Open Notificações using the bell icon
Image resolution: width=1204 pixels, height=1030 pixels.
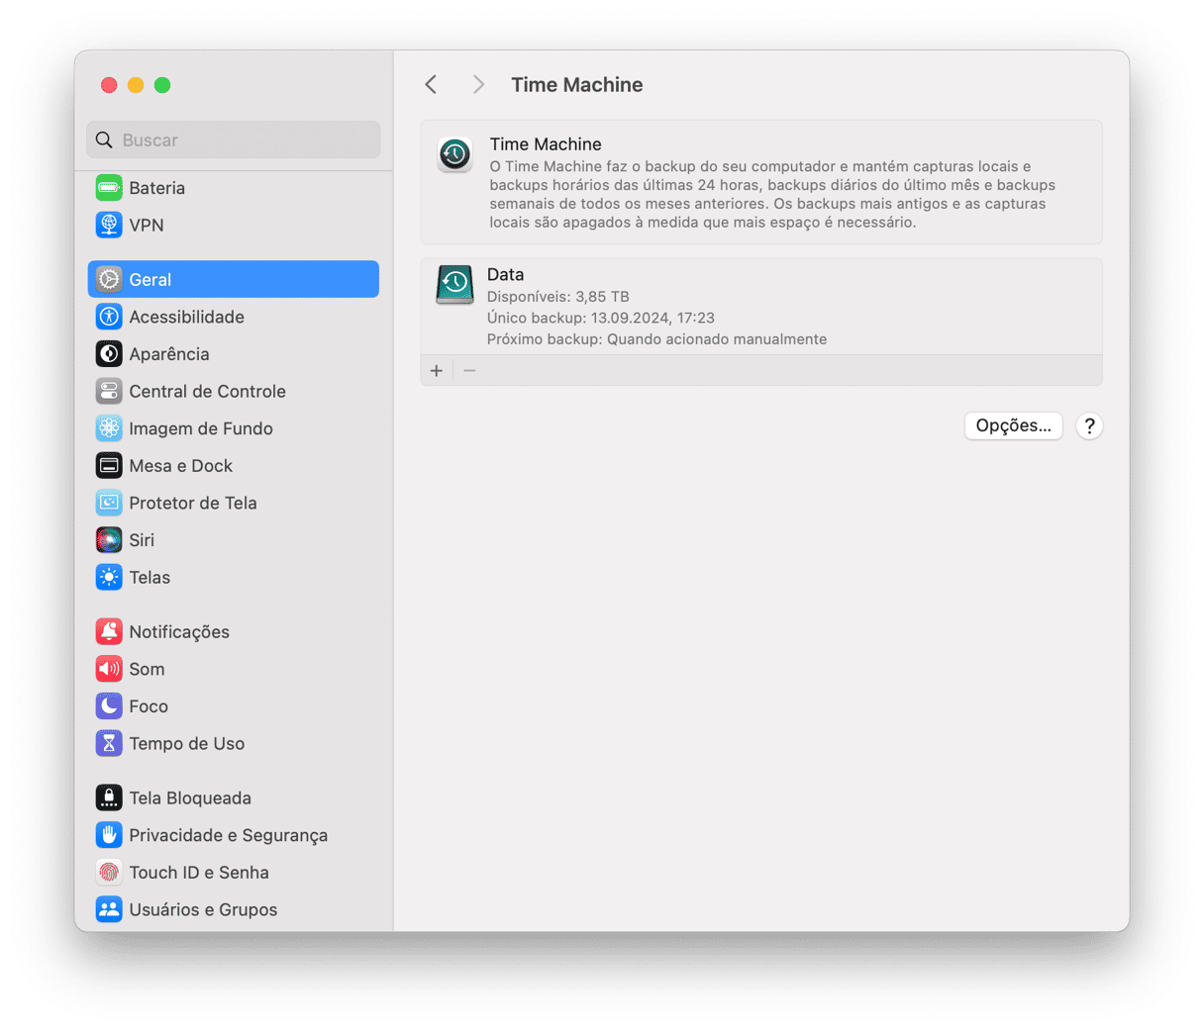point(109,632)
